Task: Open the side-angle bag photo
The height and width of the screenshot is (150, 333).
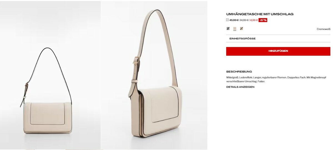Action: point(154,75)
